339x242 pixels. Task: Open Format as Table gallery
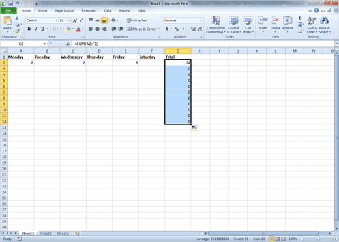point(234,25)
